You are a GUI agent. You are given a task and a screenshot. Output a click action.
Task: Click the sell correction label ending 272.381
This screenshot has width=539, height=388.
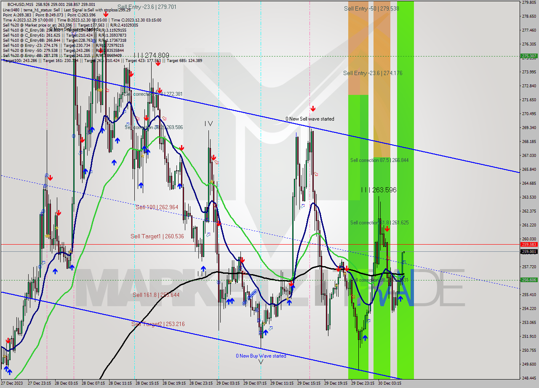(x=154, y=94)
